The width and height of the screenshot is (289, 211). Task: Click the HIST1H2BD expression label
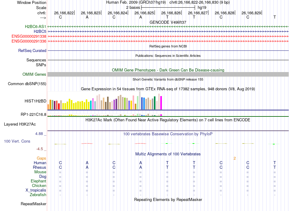35,101
